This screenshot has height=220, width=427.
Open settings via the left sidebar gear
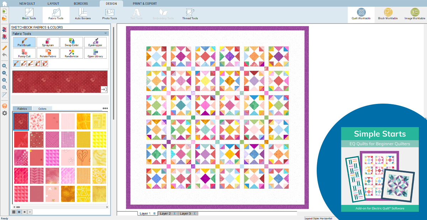click(x=5, y=113)
